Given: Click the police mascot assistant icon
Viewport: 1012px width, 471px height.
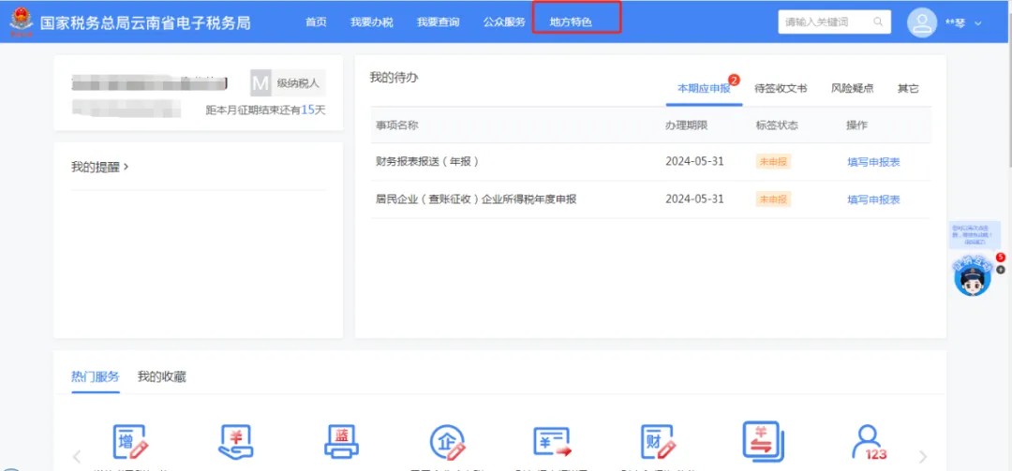Looking at the screenshot, I should [x=973, y=278].
